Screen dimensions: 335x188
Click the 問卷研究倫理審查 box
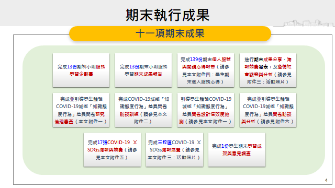[x=81, y=110]
